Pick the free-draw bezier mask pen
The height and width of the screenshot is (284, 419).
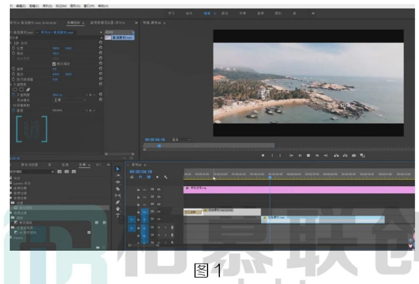(28, 90)
